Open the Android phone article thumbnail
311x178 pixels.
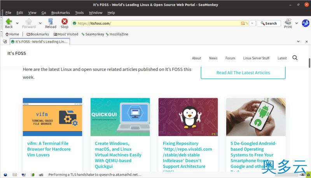(256, 117)
